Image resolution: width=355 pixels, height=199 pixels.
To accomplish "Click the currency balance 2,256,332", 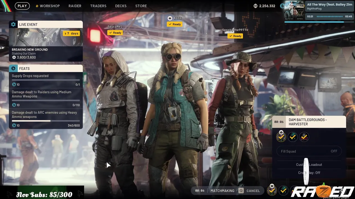I will (267, 6).
